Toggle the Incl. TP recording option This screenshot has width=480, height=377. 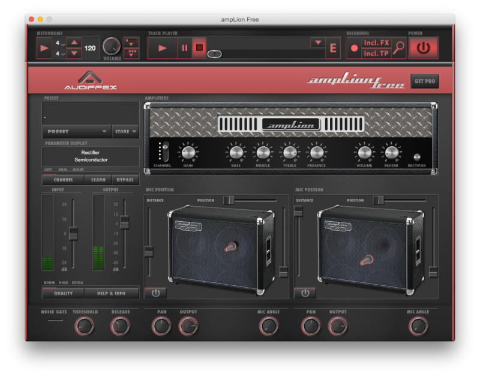pos(376,53)
